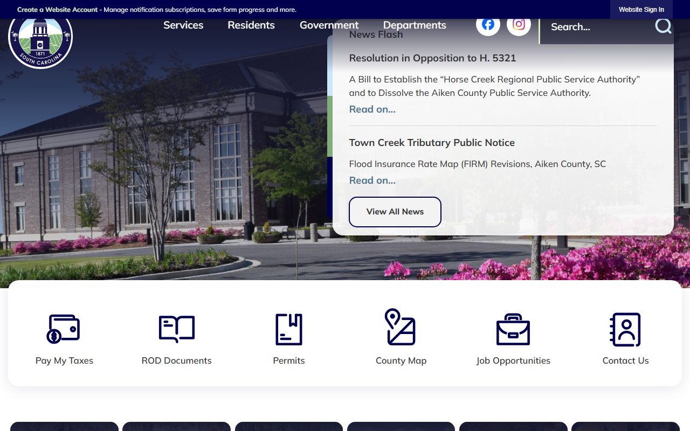Viewport: 690px width, 431px height.
Task: Click Read on under H. 5321 resolution
Action: [372, 109]
